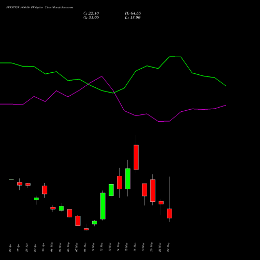Select the 28 Apr date label
The width and height of the screenshot is (260, 260).
click(x=27, y=248)
